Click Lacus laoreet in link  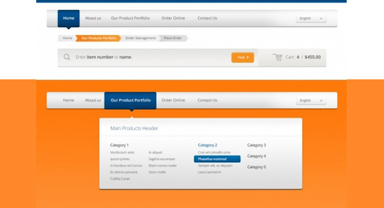[x=210, y=172]
